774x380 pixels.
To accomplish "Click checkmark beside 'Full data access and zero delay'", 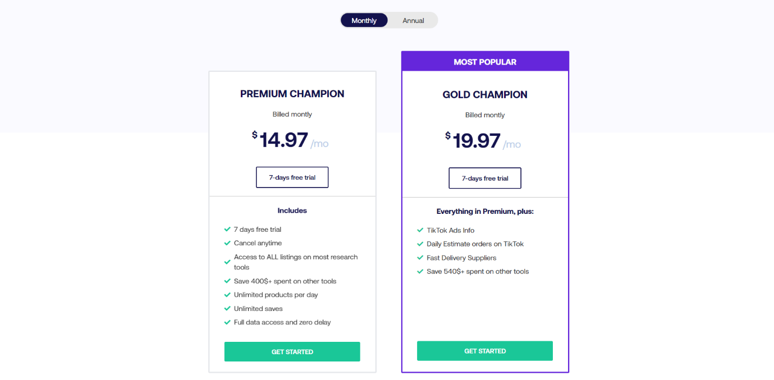I will pyautogui.click(x=227, y=322).
